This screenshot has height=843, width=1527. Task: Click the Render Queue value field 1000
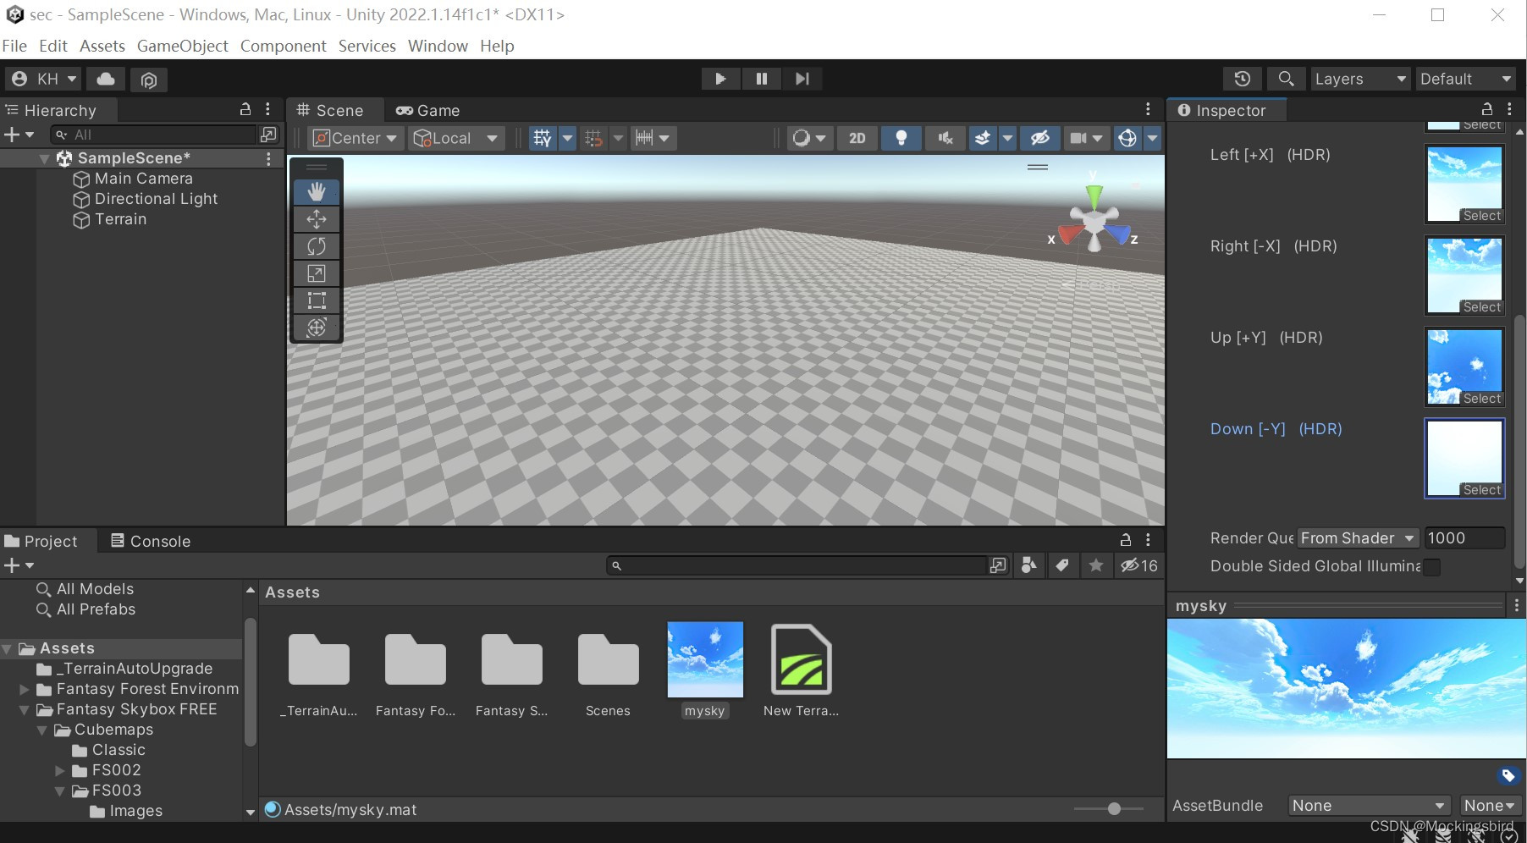click(1464, 538)
